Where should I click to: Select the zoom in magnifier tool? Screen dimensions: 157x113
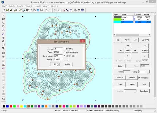pyautogui.click(x=27, y=10)
